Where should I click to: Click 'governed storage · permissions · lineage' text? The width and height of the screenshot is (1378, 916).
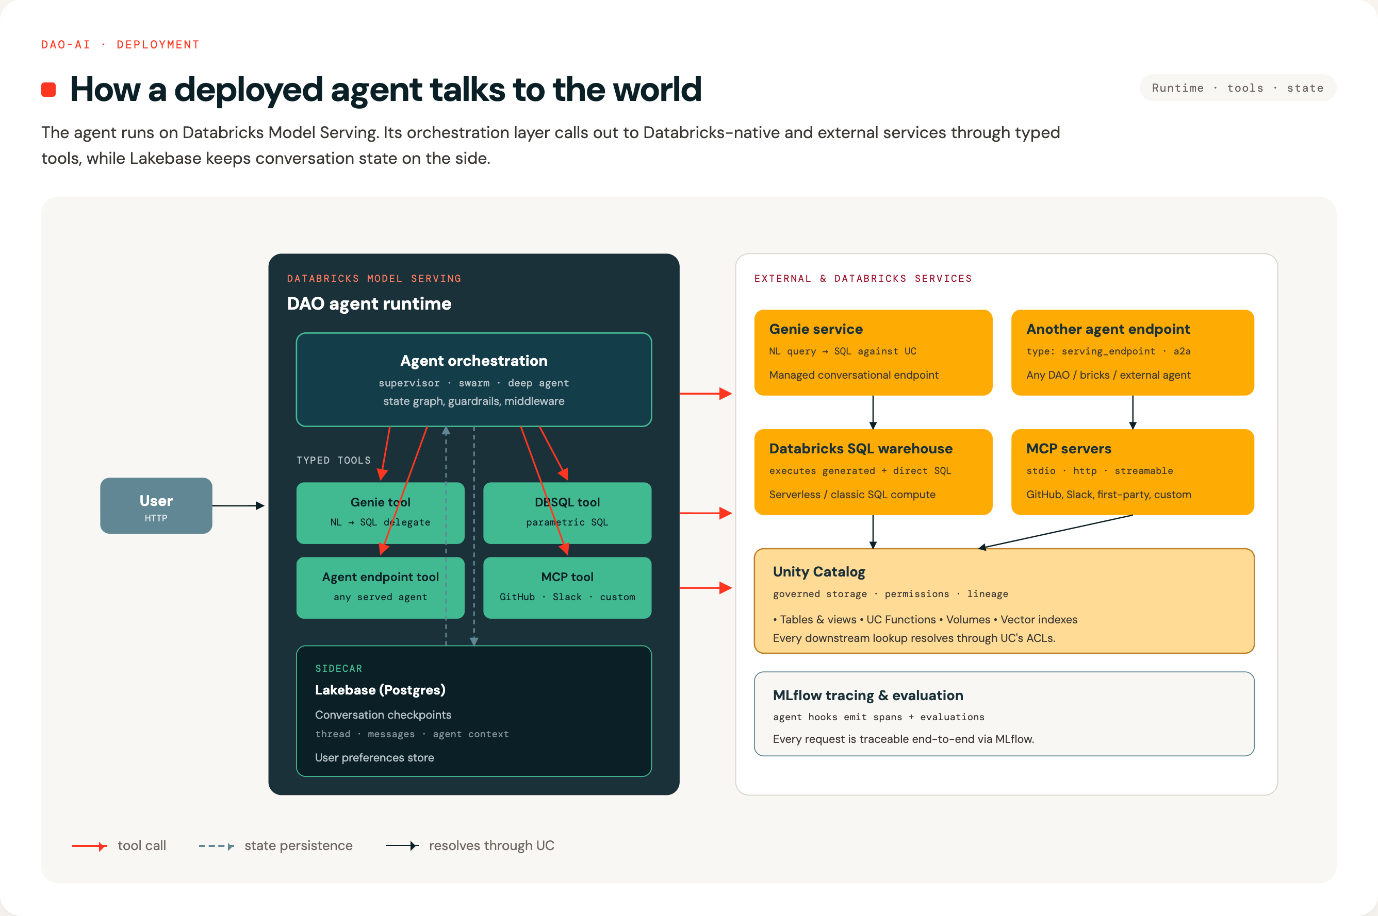(x=891, y=594)
